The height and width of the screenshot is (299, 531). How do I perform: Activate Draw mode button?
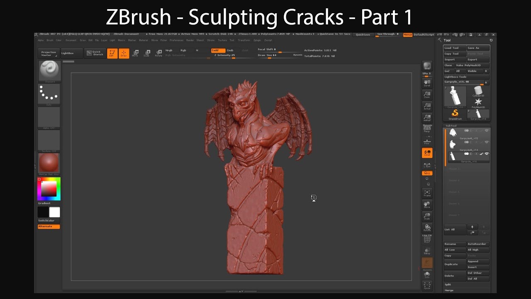pyautogui.click(x=124, y=53)
